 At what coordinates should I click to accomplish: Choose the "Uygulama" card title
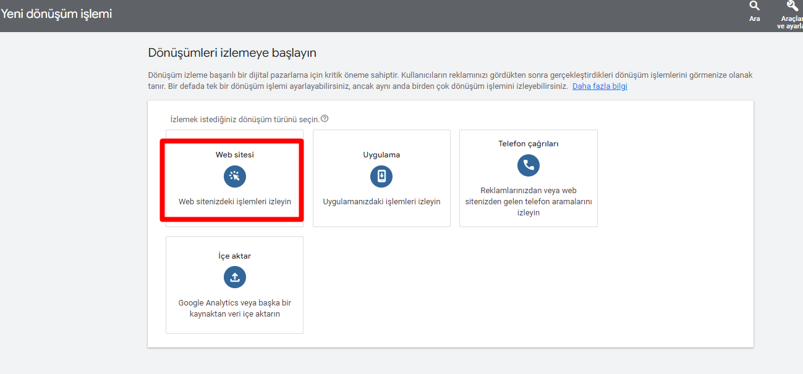coord(381,155)
